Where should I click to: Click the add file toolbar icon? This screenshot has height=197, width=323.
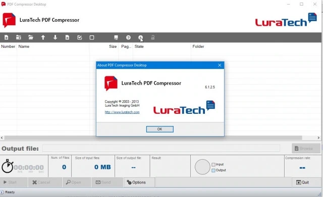(7, 37)
